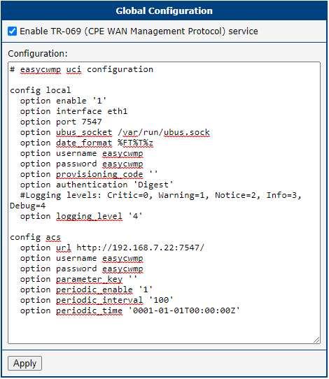Click the '# easycwmp uci configuration' comment line

[81, 69]
